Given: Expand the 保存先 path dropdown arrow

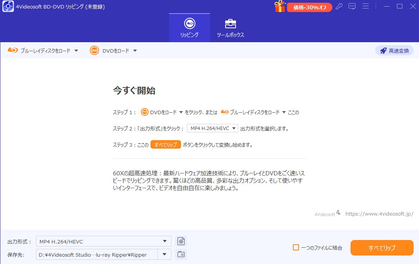Looking at the screenshot, I should [164, 255].
